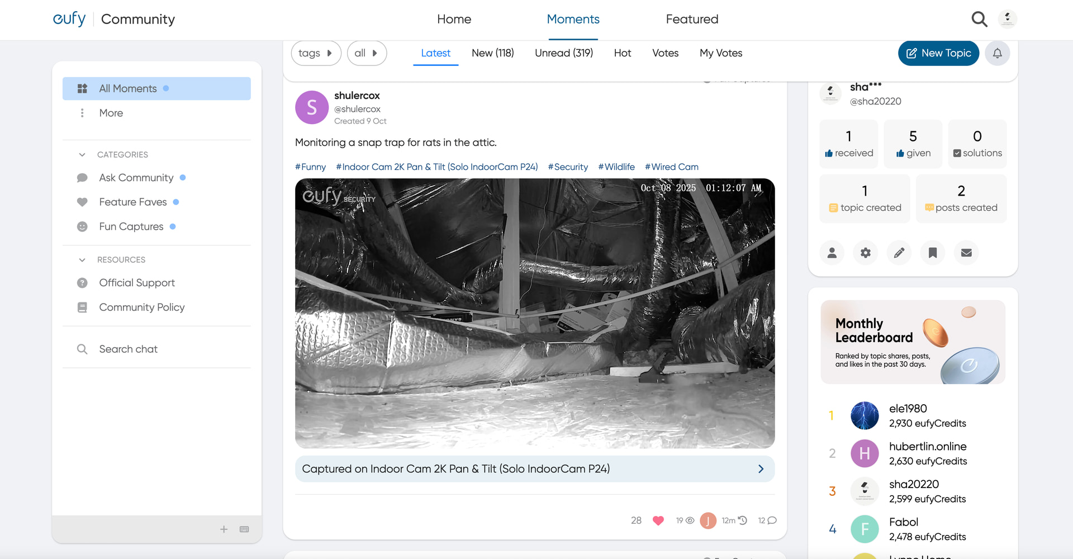
Task: Click the Search chat field
Action: point(129,349)
